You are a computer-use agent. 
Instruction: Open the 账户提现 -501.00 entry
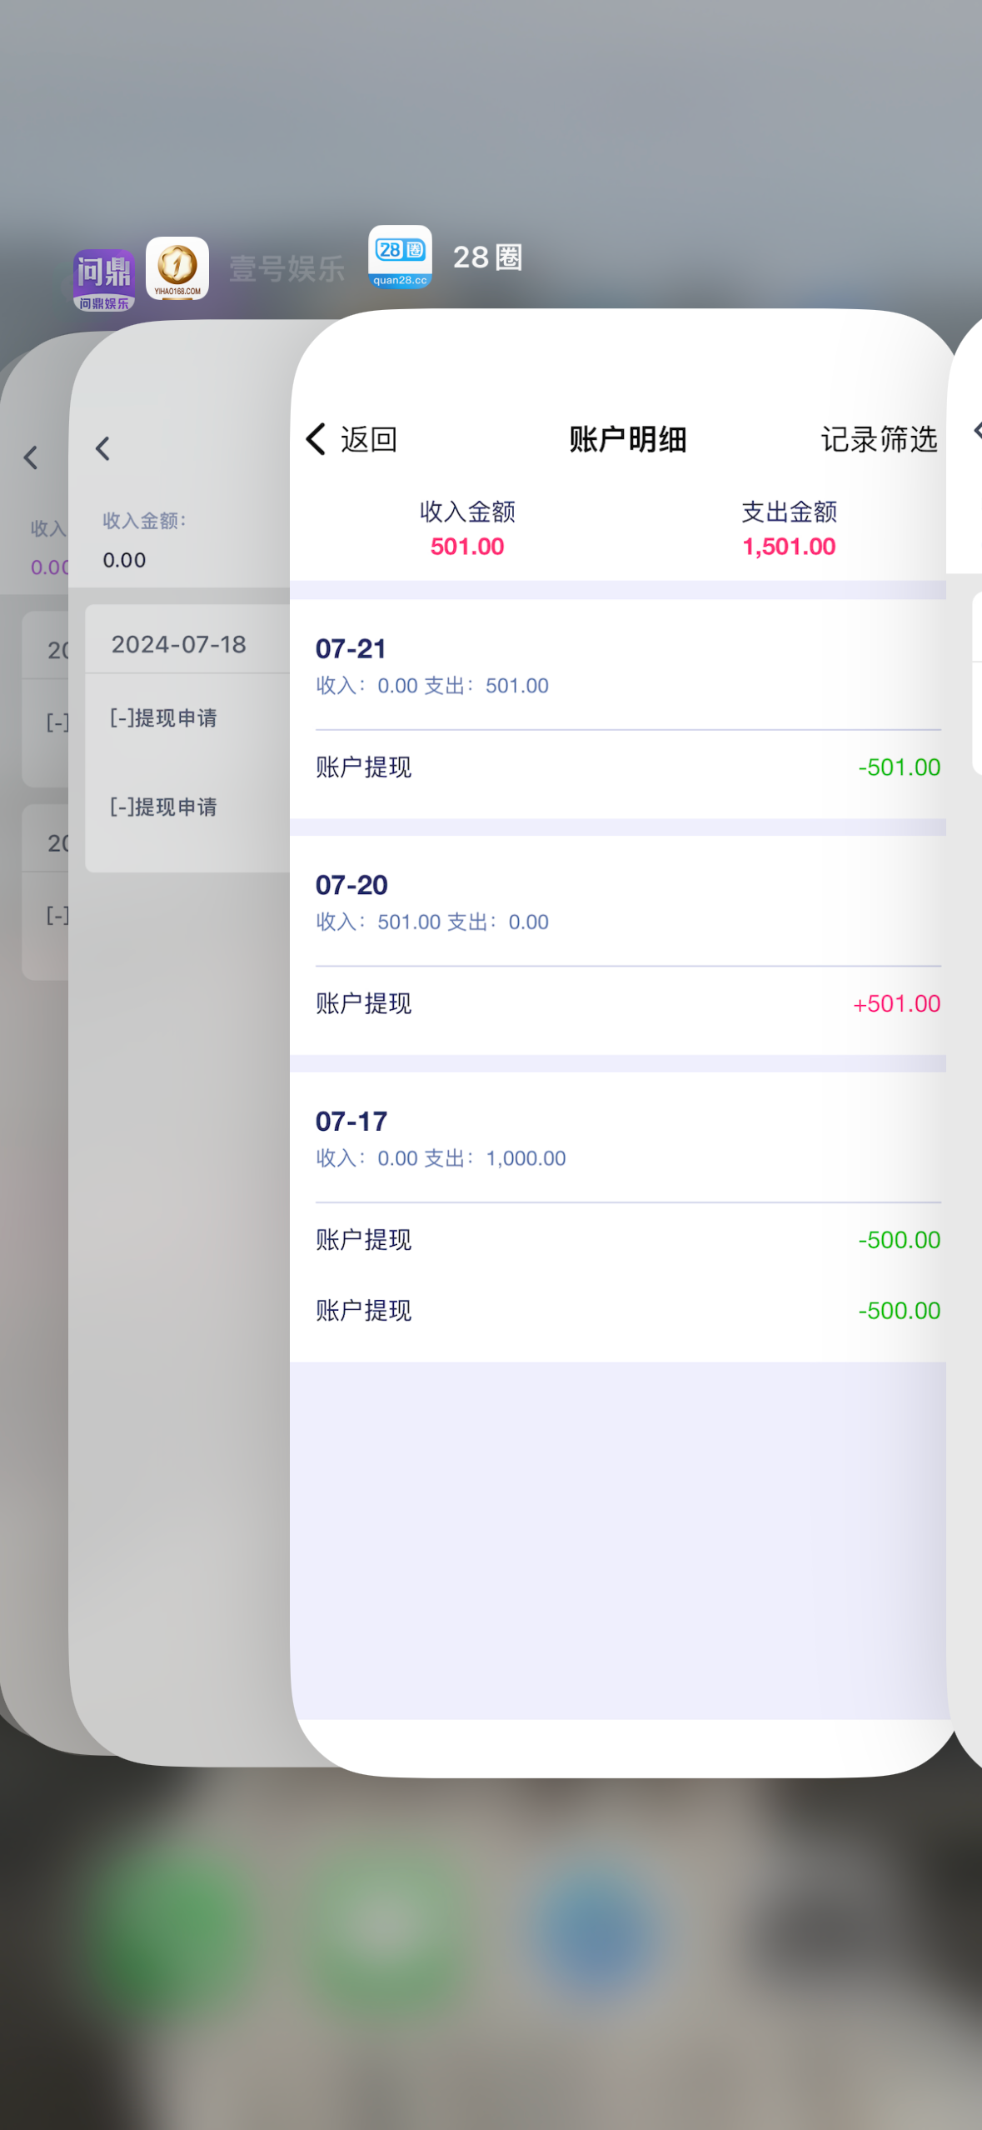(627, 767)
